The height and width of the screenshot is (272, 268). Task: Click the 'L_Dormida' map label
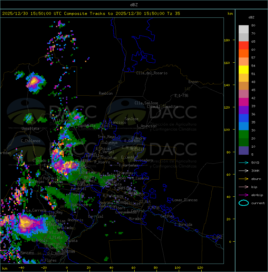click(x=183, y=225)
